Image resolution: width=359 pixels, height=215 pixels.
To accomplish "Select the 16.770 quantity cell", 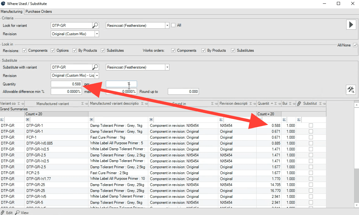I will coord(269,191).
